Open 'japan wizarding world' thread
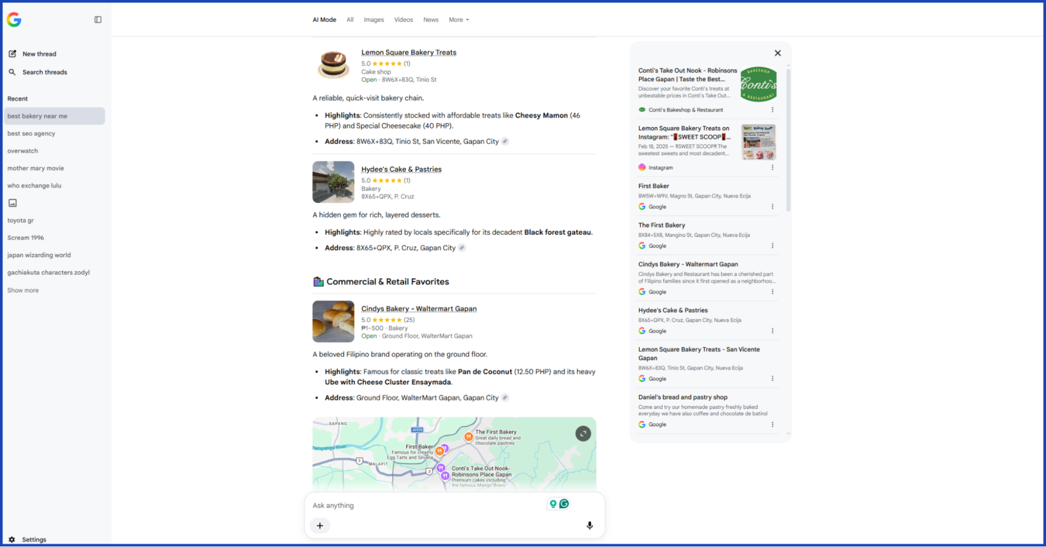The width and height of the screenshot is (1046, 547). 39,255
